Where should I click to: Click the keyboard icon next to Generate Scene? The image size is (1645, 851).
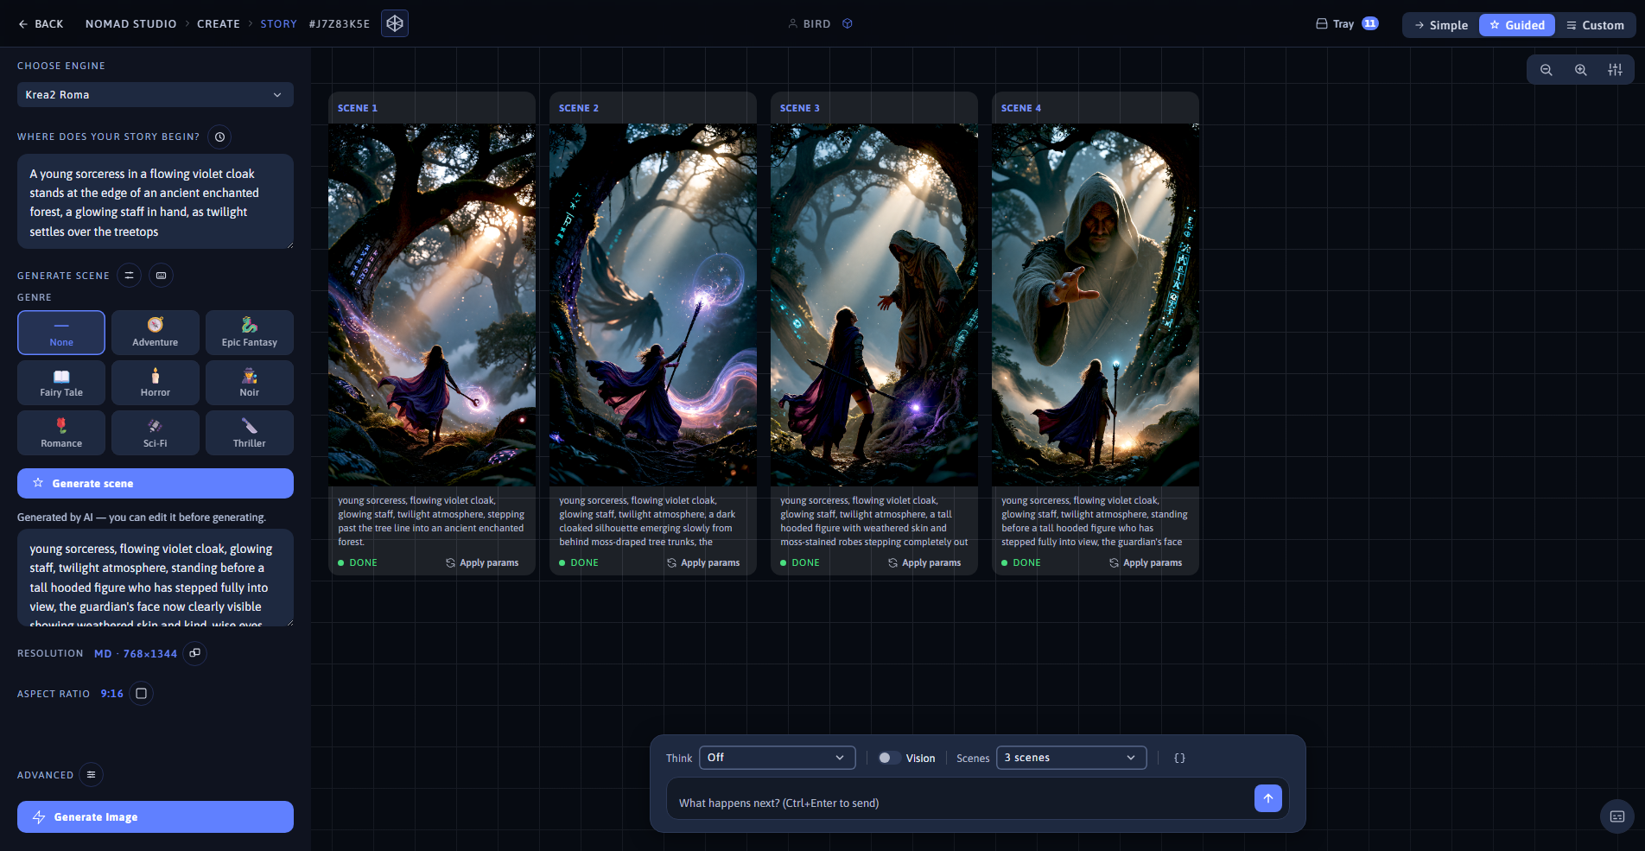pos(161,276)
